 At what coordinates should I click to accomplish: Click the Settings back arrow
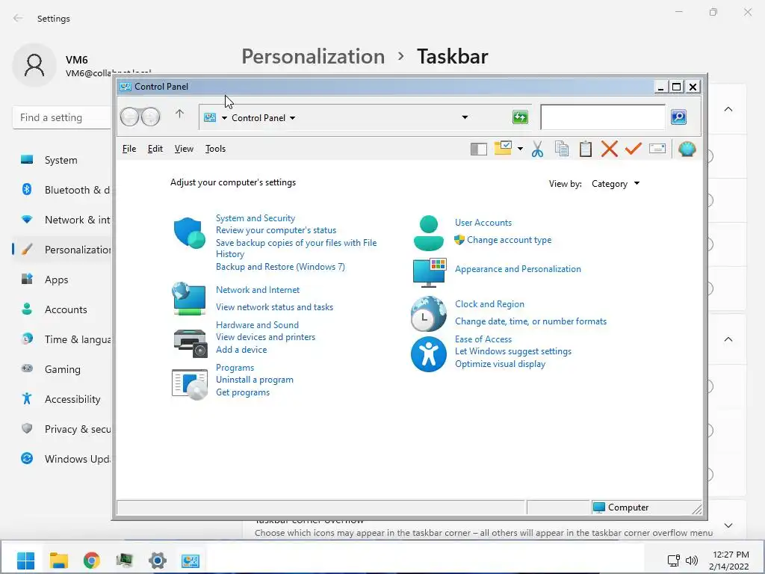point(18,19)
